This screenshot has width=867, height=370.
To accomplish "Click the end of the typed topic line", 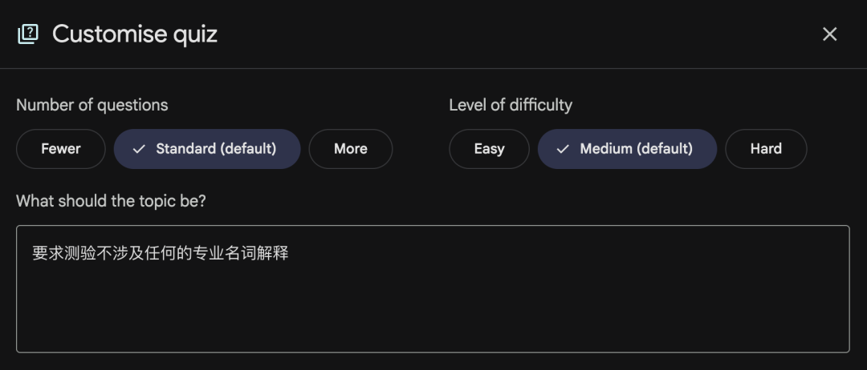I will (x=288, y=254).
